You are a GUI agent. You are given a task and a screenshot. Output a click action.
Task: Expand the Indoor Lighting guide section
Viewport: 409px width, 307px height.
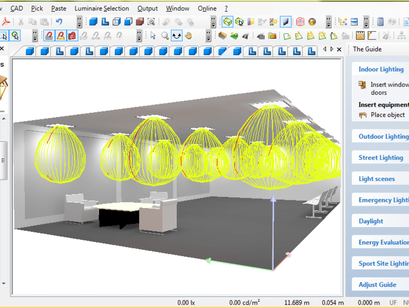[381, 69]
